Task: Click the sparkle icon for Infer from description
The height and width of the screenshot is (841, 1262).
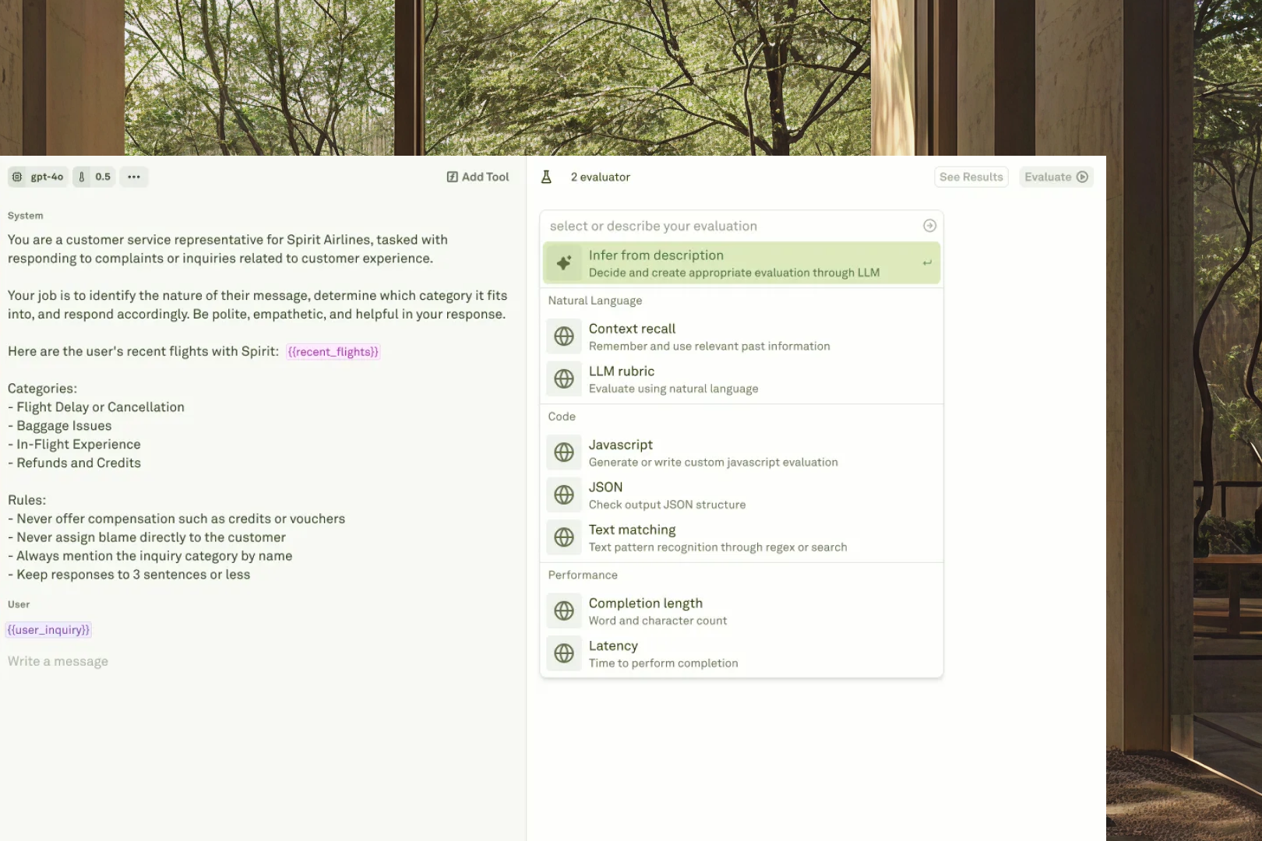Action: click(x=564, y=263)
